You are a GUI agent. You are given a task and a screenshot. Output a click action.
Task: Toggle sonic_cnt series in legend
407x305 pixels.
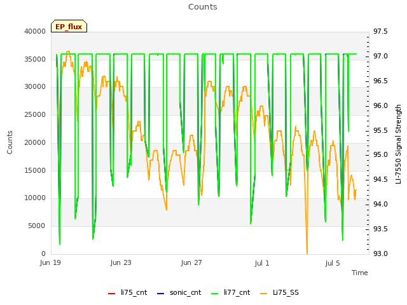tap(179, 292)
